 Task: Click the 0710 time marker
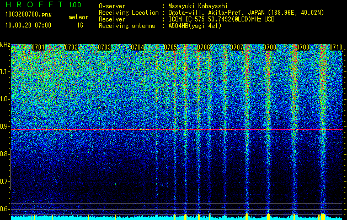click(336, 47)
